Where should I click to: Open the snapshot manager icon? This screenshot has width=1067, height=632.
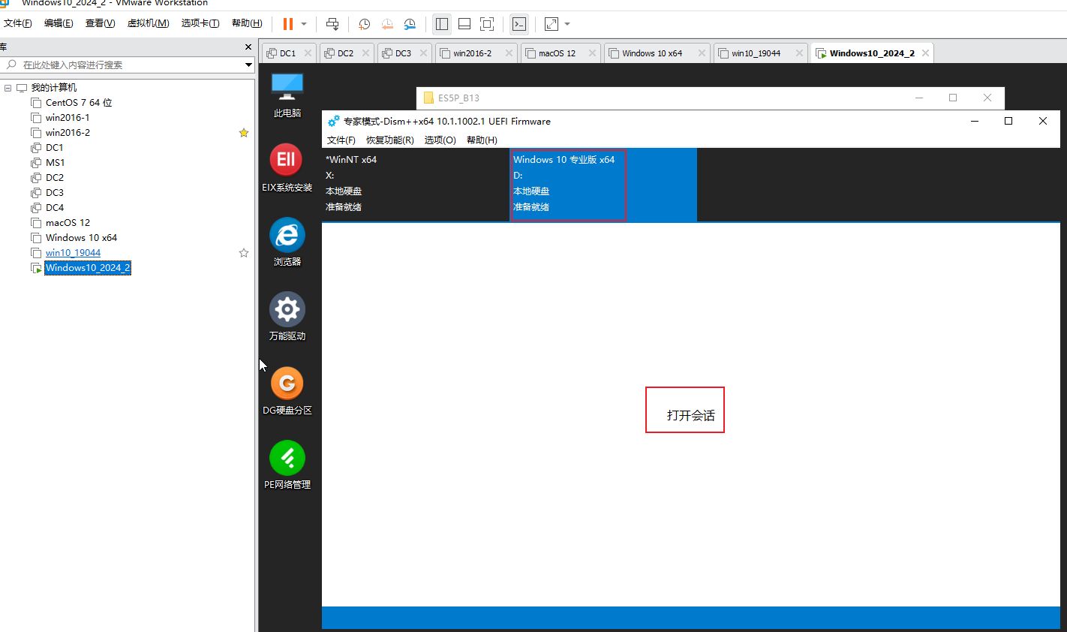coord(410,24)
